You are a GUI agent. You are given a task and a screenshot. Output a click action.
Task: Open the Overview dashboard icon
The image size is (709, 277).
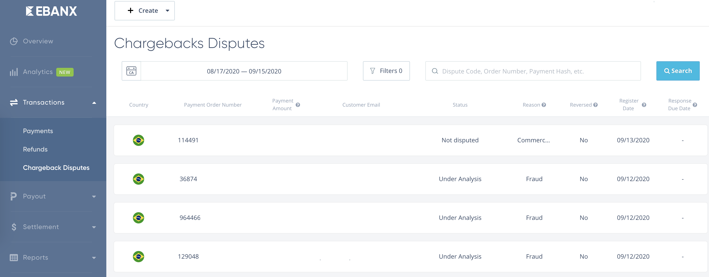click(x=14, y=41)
